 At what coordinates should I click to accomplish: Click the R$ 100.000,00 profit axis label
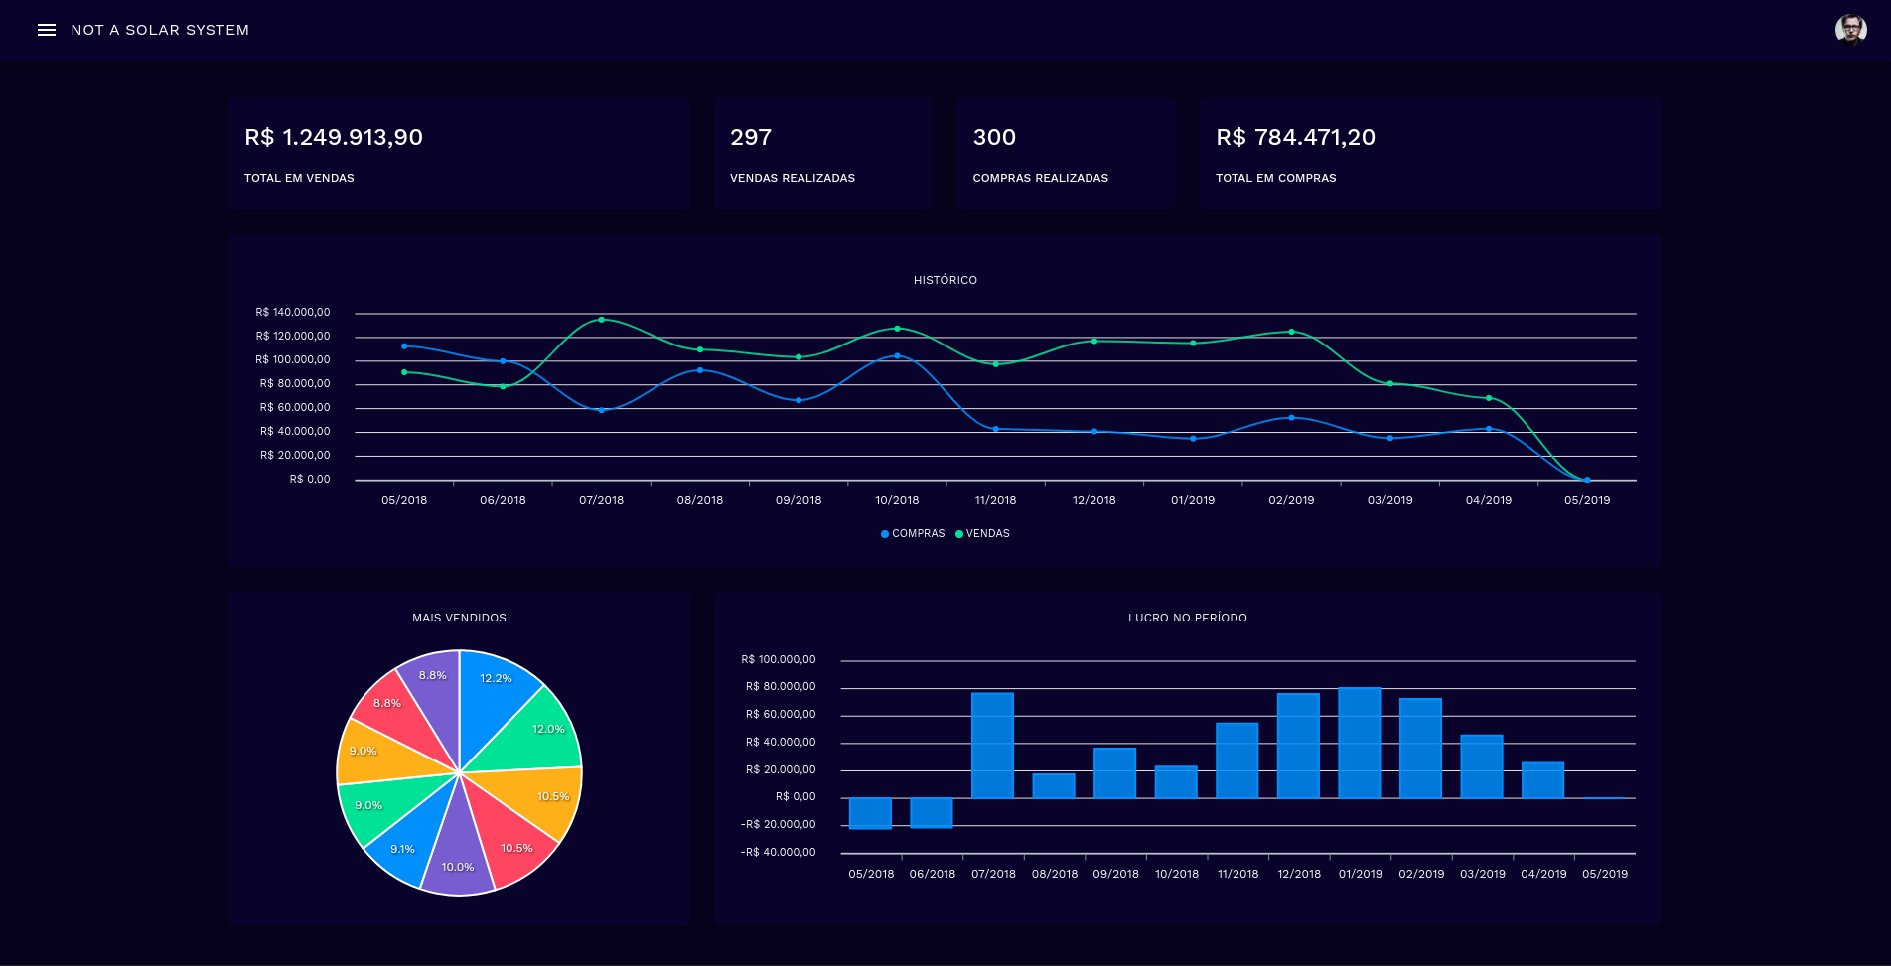point(778,659)
